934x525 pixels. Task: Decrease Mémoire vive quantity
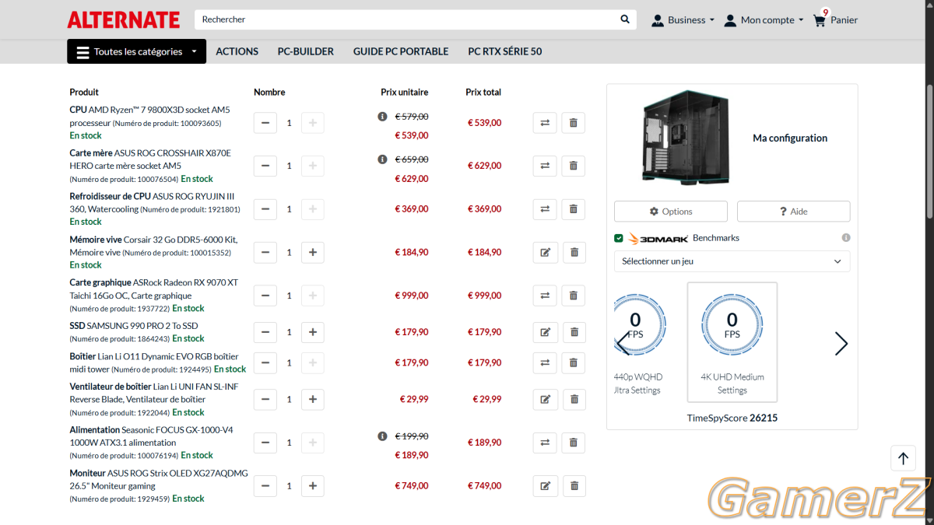coord(265,252)
